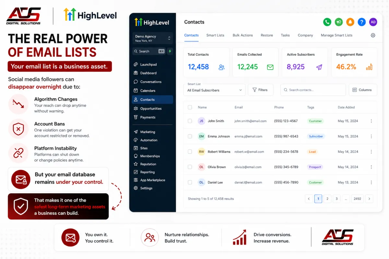Image resolution: width=389 pixels, height=259 pixels.
Task: Click the Emails Collected envelope icon
Action: 270,67
